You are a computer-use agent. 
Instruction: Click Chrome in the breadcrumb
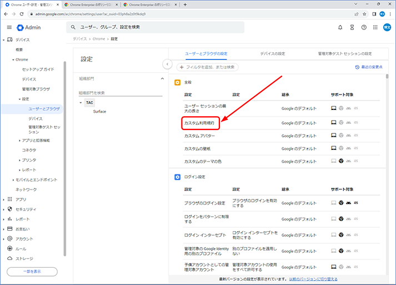(x=99, y=39)
